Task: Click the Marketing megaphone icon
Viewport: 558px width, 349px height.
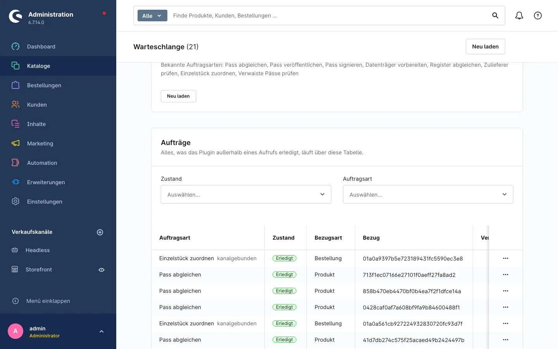Action: coord(15,143)
